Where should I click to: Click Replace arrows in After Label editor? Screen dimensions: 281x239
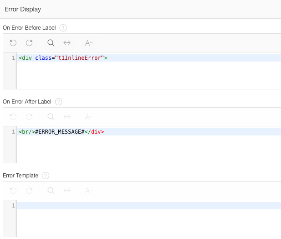pyautogui.click(x=67, y=117)
